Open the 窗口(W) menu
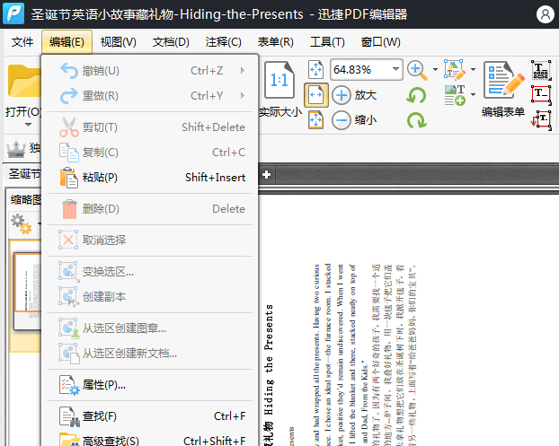Viewport: 559px width, 446px height. 380,42
